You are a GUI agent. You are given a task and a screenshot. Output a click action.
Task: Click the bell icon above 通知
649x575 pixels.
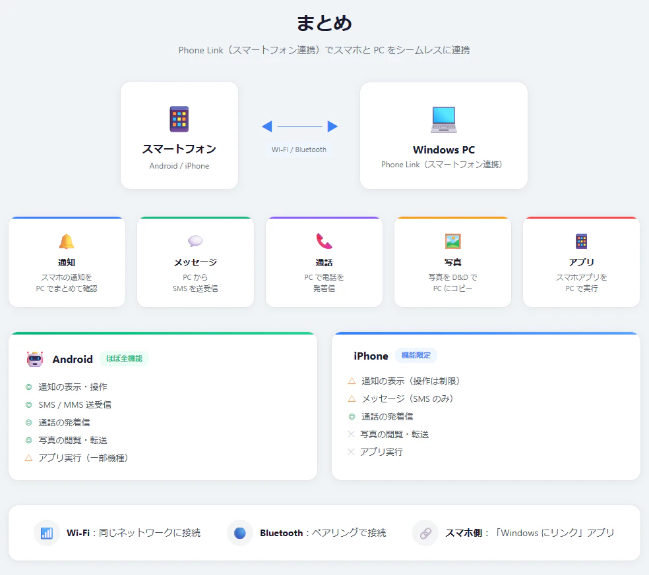pyautogui.click(x=67, y=242)
